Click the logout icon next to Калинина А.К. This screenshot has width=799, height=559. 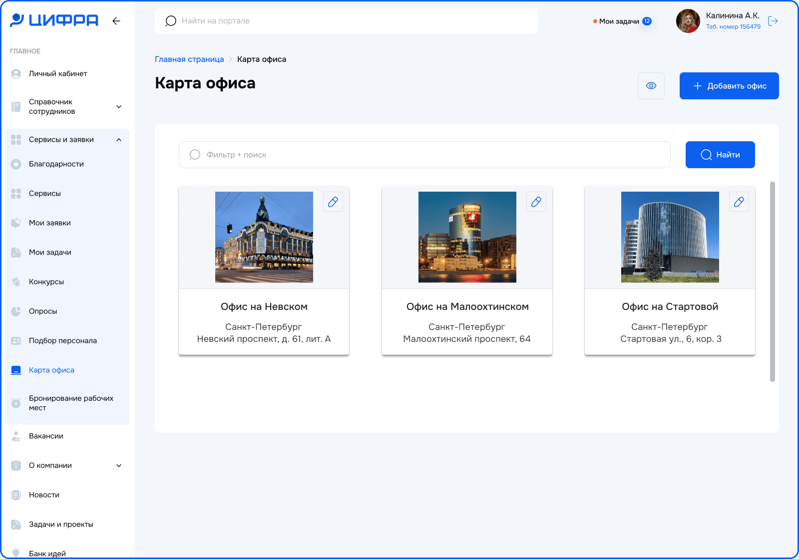(774, 20)
